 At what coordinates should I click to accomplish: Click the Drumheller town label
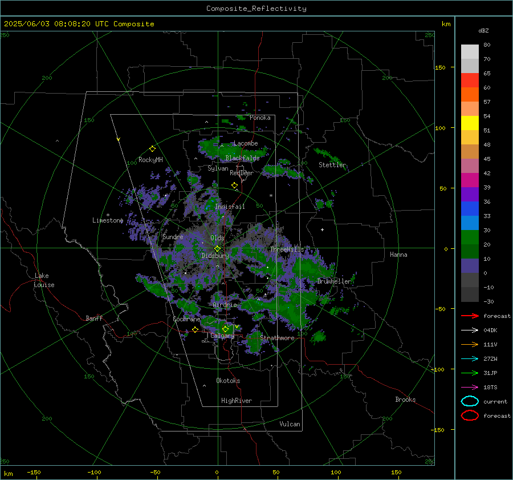coord(334,281)
